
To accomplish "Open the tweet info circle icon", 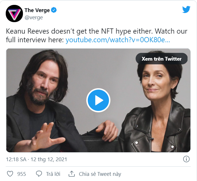I will click(186, 159).
